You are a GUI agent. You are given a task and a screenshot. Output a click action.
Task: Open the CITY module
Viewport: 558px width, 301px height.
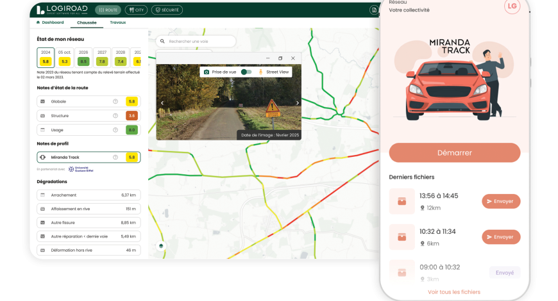[137, 10]
